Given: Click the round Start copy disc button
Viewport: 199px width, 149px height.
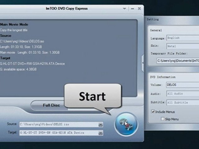Looking at the screenshot, I should (126, 123).
